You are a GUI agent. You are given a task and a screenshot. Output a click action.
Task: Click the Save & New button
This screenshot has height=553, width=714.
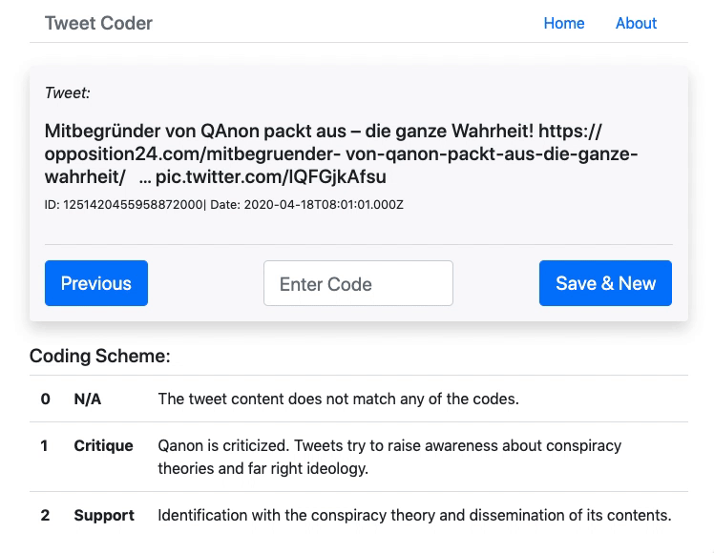coord(605,283)
